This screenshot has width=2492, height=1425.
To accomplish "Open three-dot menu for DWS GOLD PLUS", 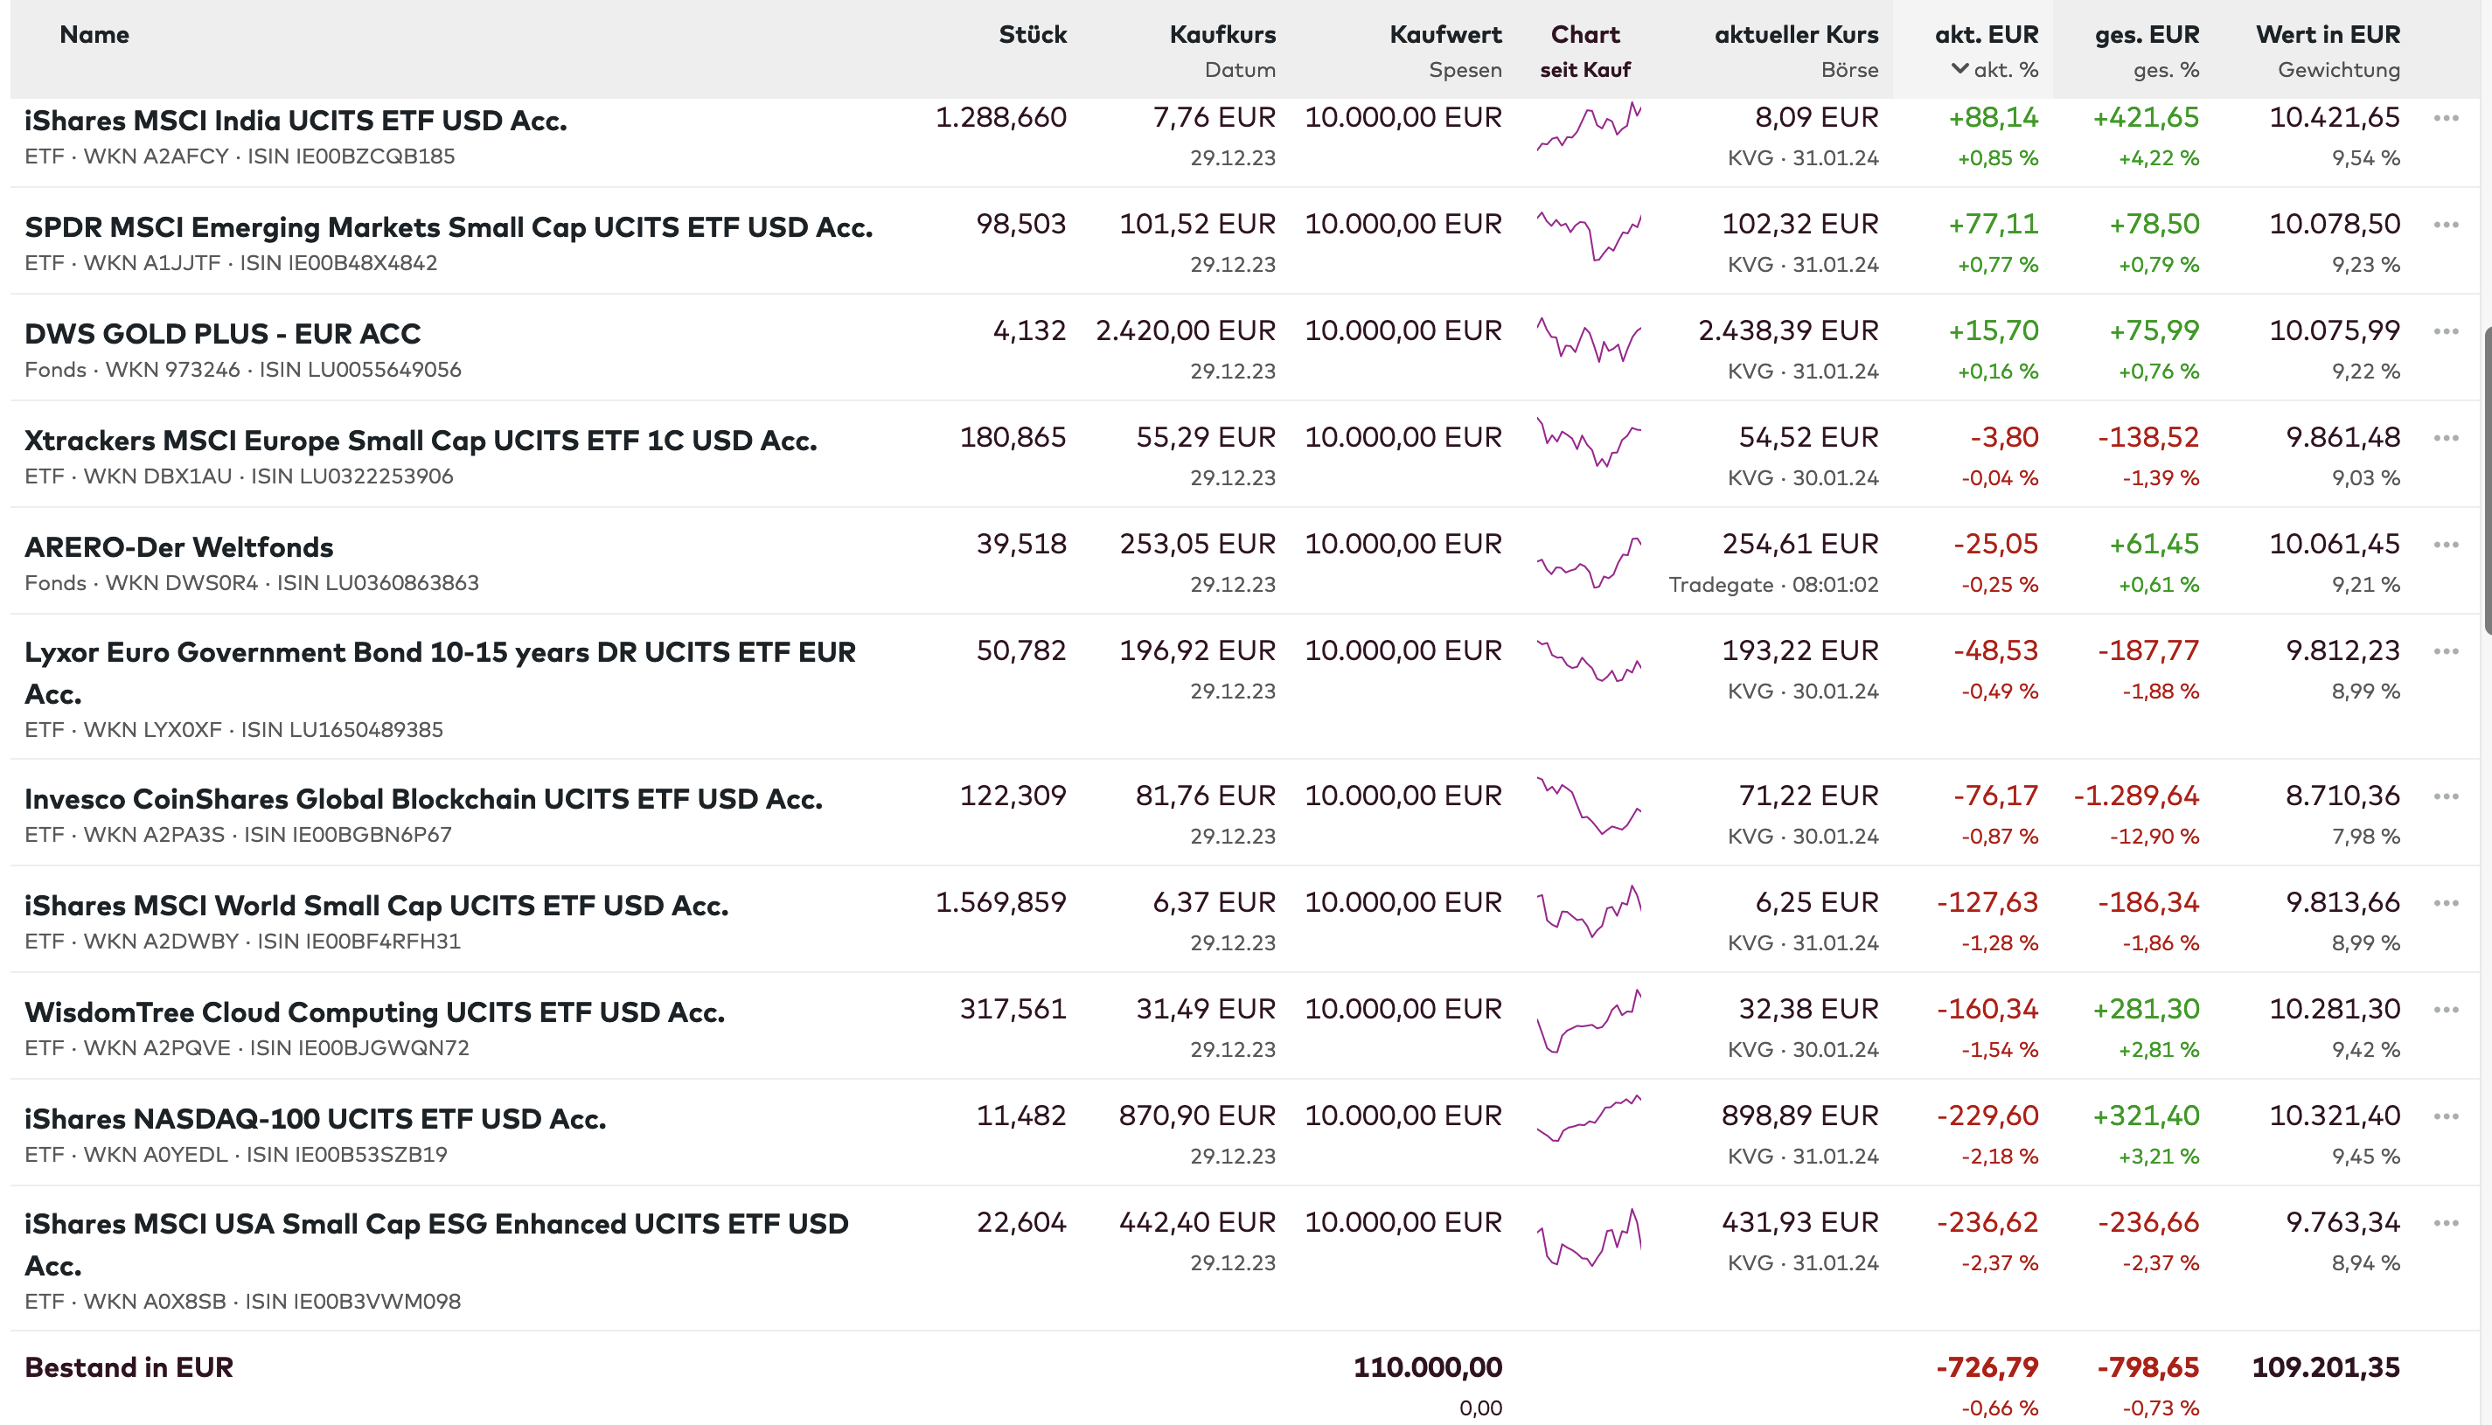I will click(x=2445, y=332).
